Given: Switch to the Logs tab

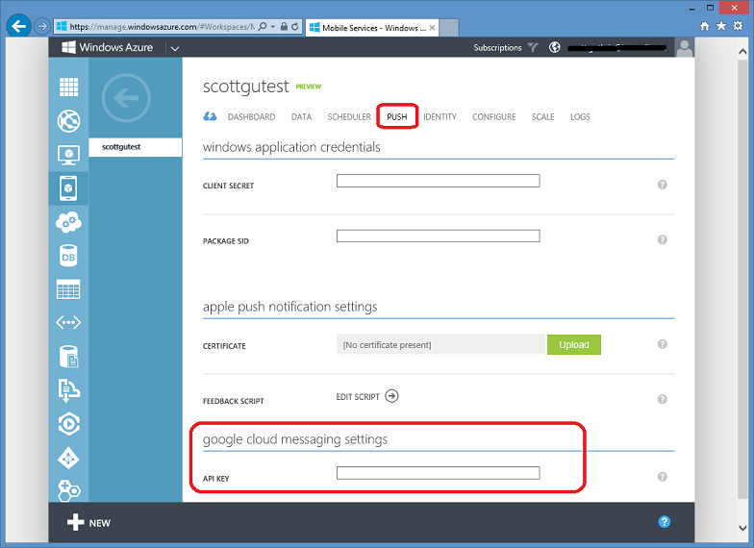Looking at the screenshot, I should tap(580, 117).
